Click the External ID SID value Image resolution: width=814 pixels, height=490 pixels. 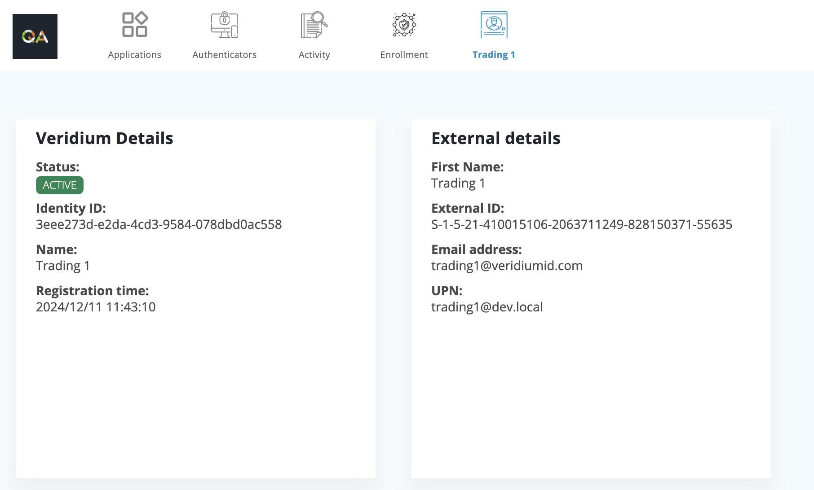pyautogui.click(x=581, y=224)
